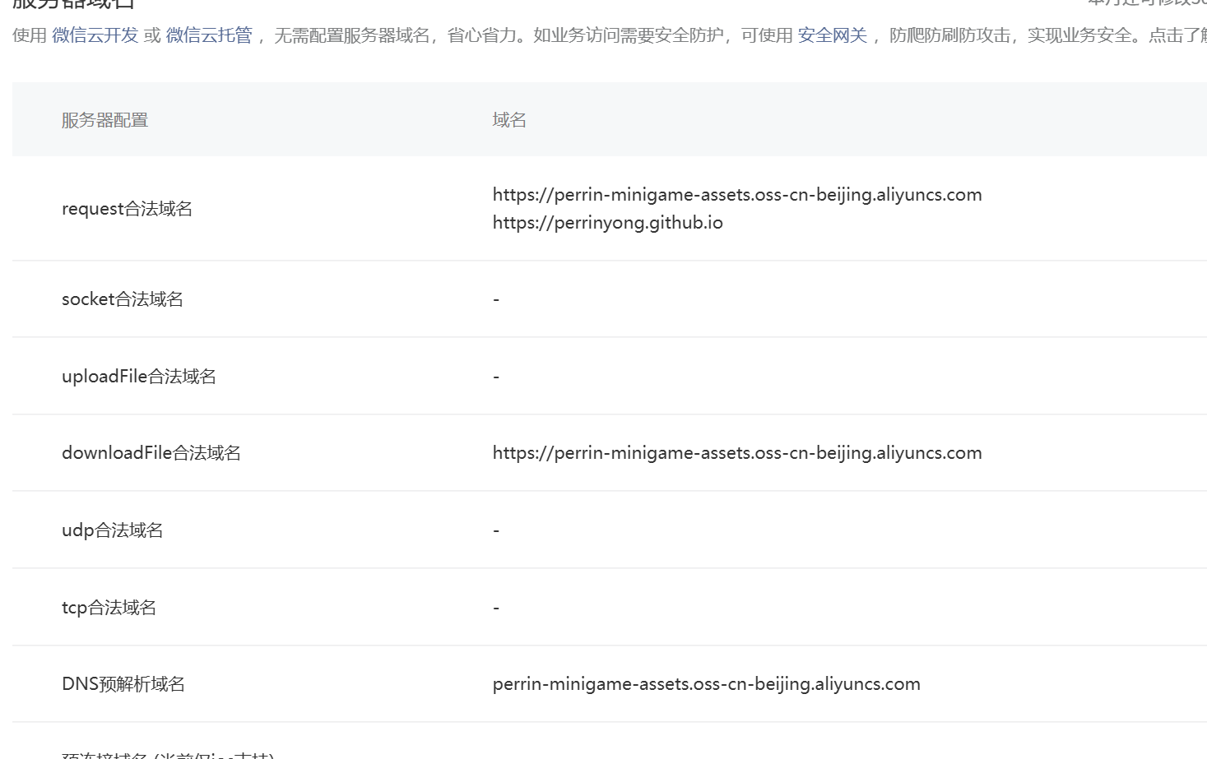1207x759 pixels.
Task: Select the downloadFile合法域名 row label
Action: point(151,453)
